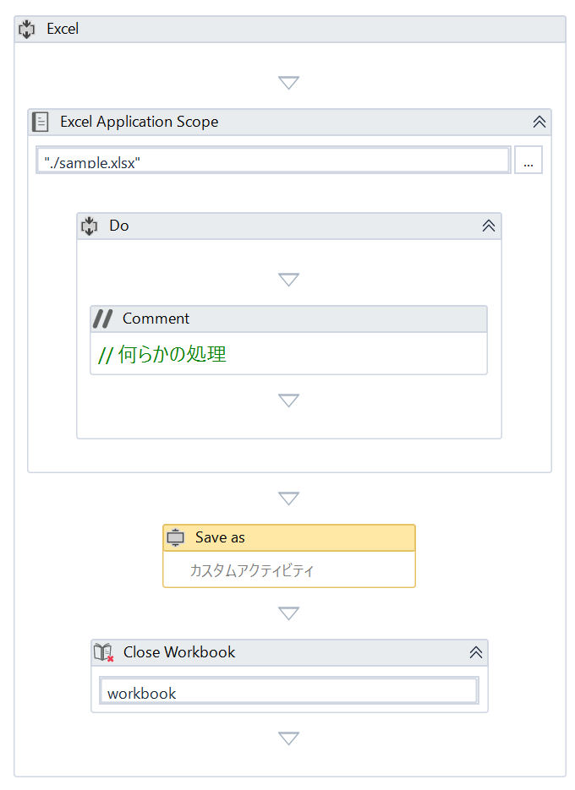
Task: Click the Comment double-slash icon
Action: (x=103, y=319)
